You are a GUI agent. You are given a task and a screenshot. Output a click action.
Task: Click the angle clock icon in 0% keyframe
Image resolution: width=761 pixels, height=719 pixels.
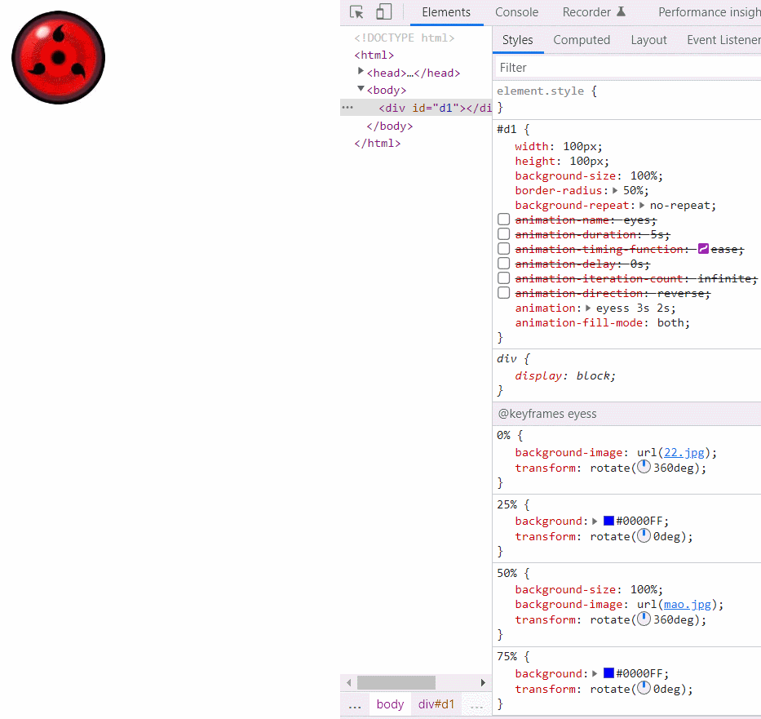[x=644, y=467]
